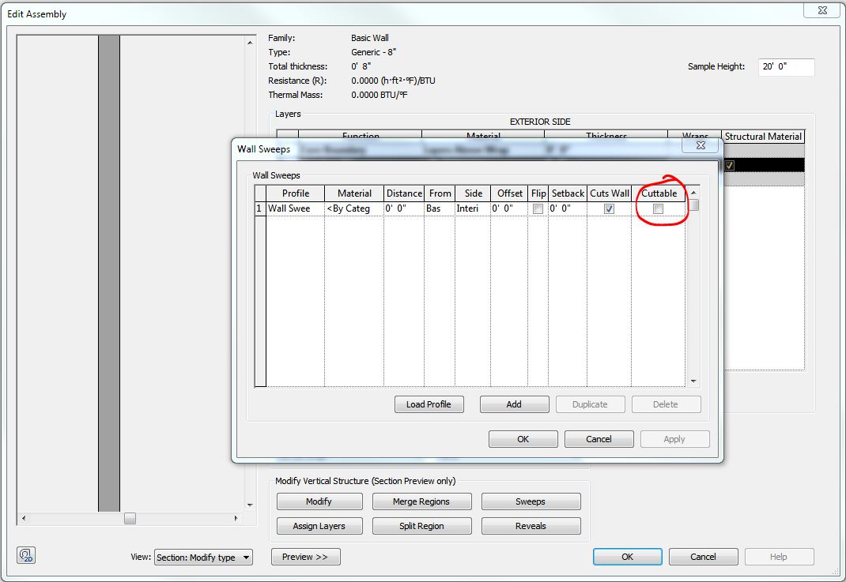Click the Profile column header
Screen dimensions: 846x582
point(295,193)
